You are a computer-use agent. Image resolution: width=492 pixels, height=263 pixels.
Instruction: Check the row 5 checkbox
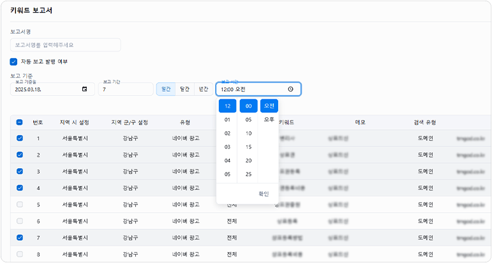pos(19,204)
